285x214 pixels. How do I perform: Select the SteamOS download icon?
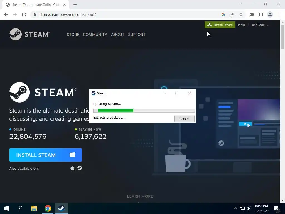pyautogui.click(x=80, y=168)
